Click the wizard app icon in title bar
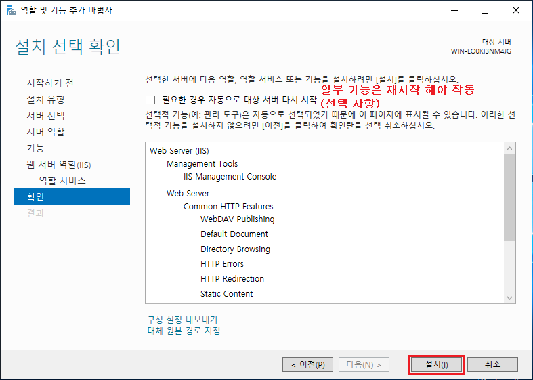 tap(12, 11)
